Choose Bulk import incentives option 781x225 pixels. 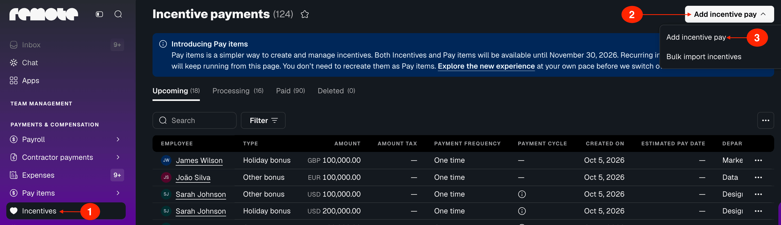point(704,57)
